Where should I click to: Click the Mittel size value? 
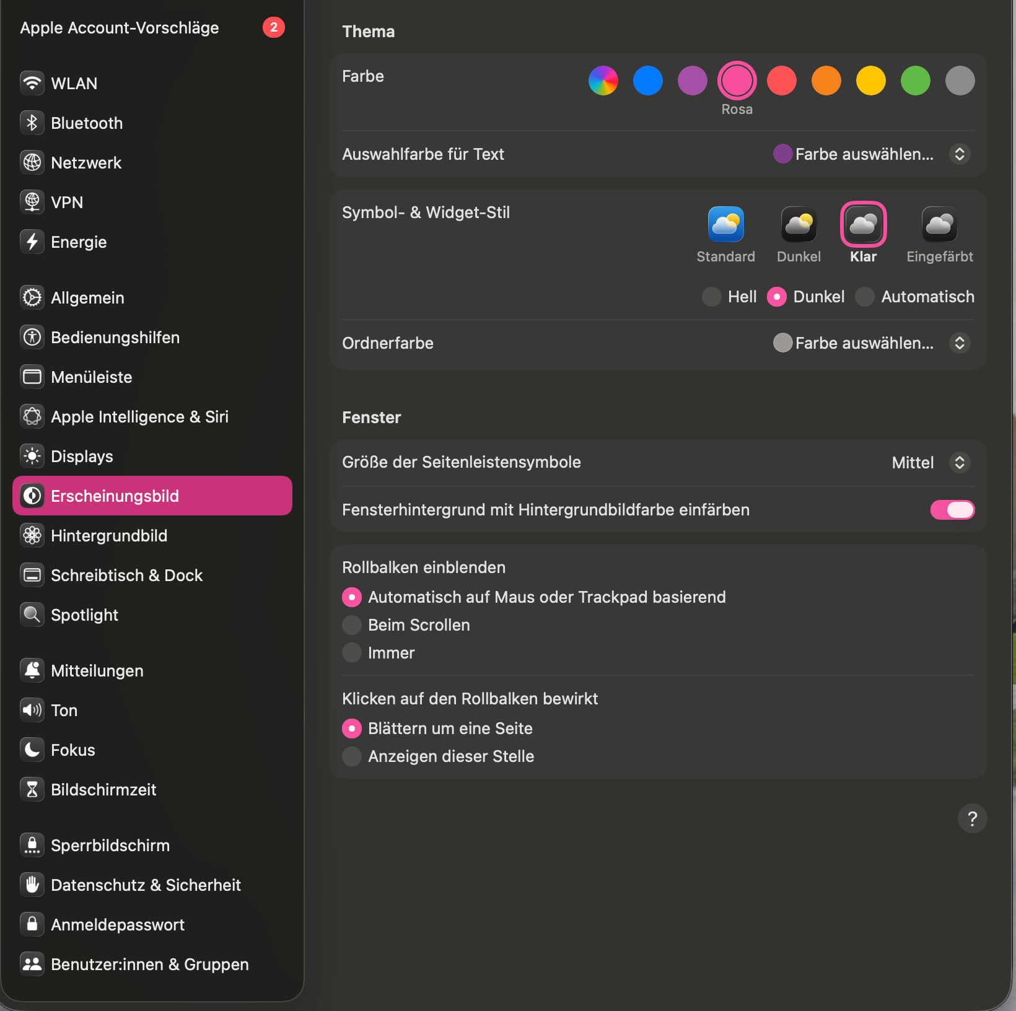(x=913, y=463)
